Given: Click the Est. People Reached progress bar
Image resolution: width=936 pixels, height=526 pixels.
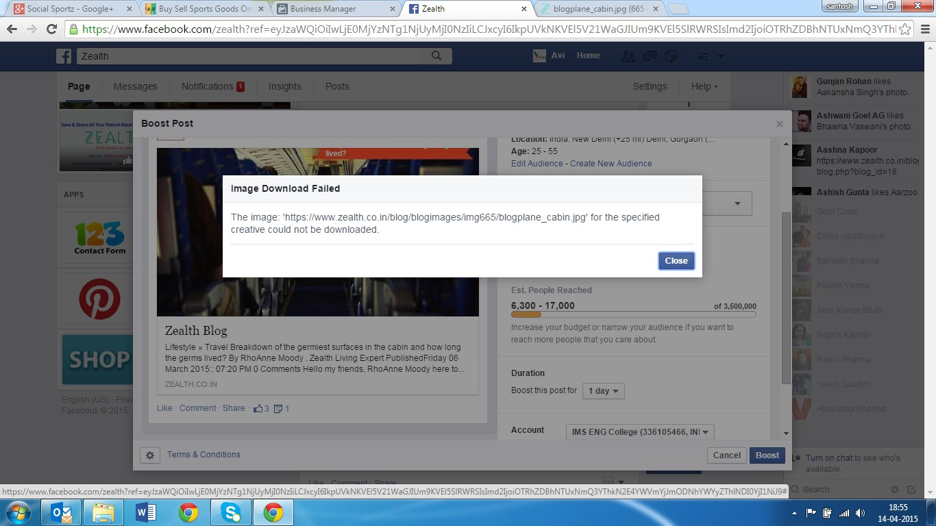Looking at the screenshot, I should [x=633, y=315].
